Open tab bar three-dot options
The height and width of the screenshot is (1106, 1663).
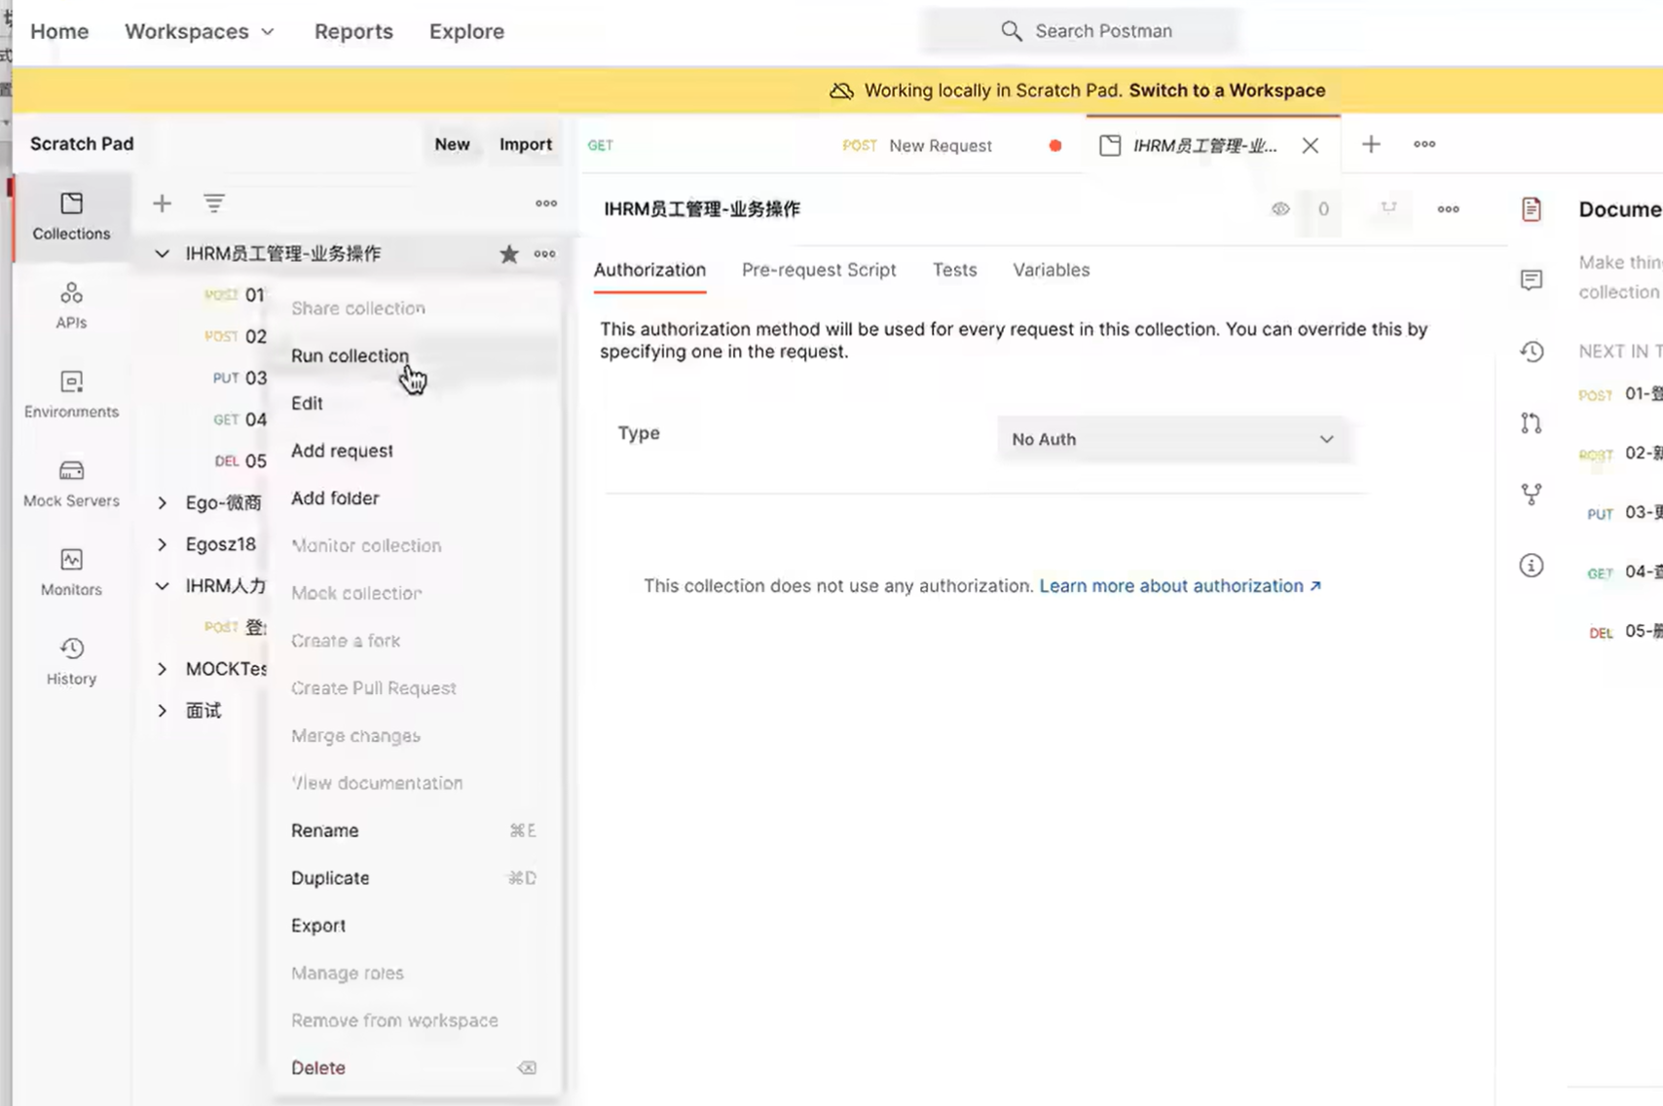1424,144
